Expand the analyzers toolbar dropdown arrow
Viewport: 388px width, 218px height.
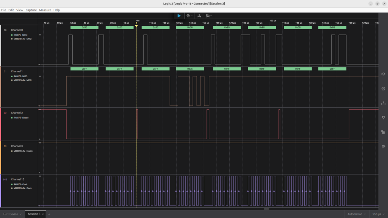point(191,16)
